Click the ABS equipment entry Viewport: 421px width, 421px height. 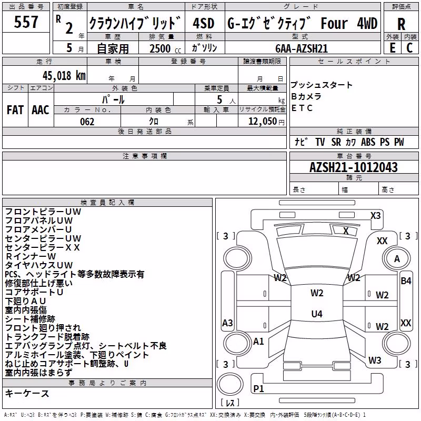coord(368,142)
